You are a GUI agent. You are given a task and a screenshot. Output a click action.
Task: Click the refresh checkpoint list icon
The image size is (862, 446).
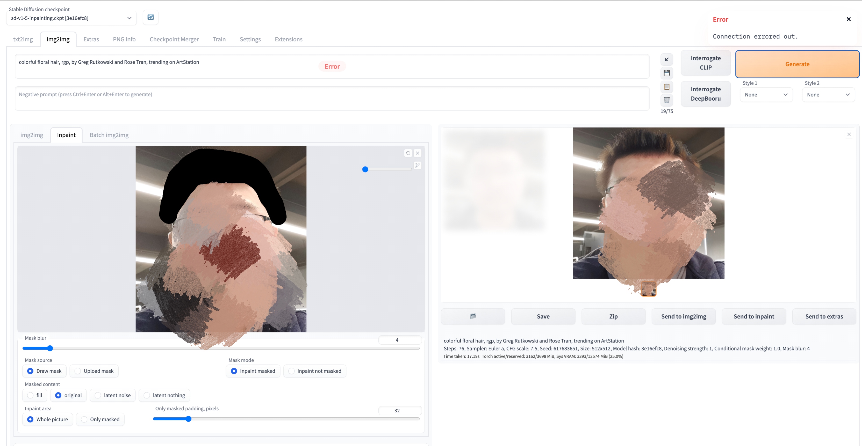[x=150, y=17]
